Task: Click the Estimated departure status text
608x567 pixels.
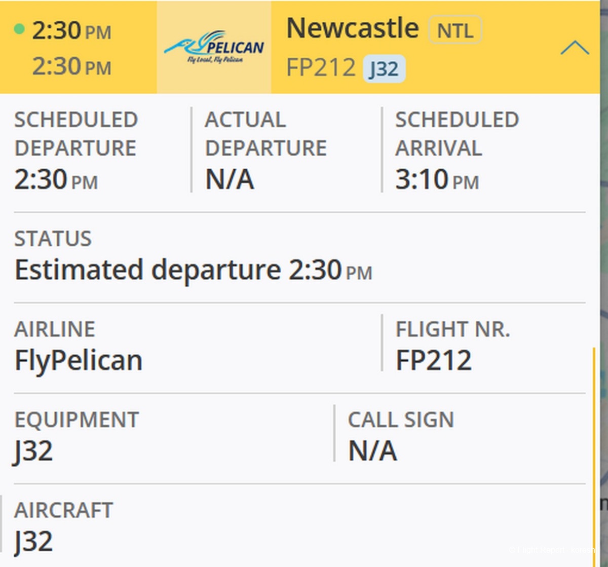Action: pyautogui.click(x=193, y=270)
